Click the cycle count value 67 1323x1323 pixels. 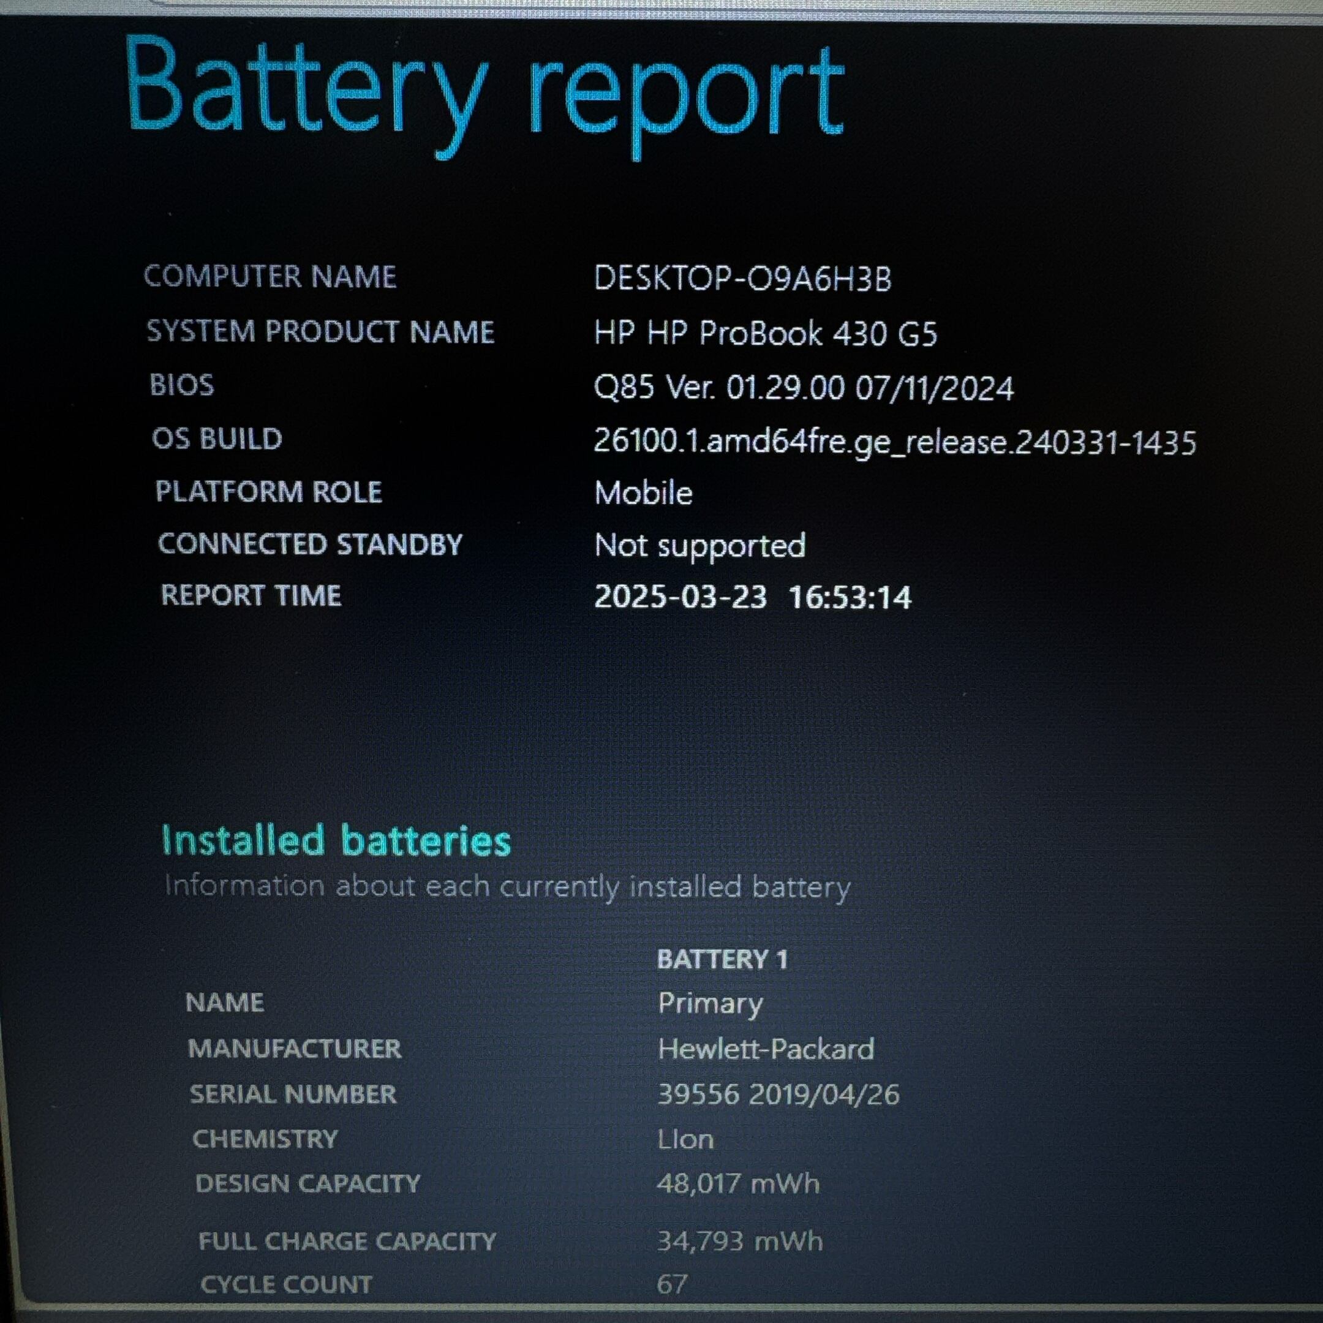[672, 1283]
